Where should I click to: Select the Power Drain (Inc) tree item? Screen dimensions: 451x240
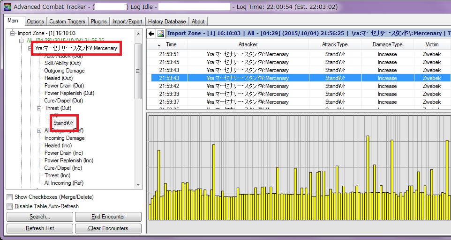pos(64,153)
